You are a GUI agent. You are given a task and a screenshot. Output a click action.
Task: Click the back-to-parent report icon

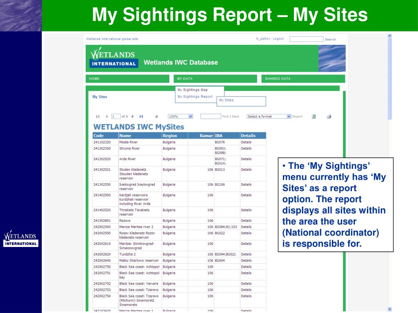(x=156, y=116)
